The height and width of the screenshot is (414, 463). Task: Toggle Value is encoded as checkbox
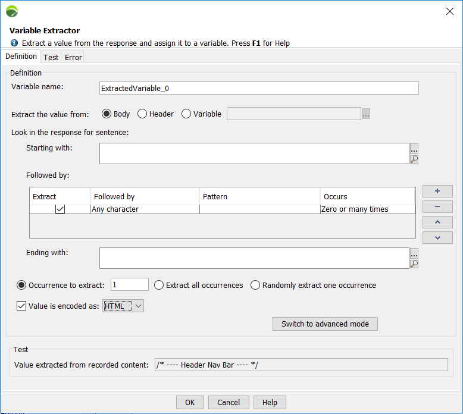coord(21,306)
